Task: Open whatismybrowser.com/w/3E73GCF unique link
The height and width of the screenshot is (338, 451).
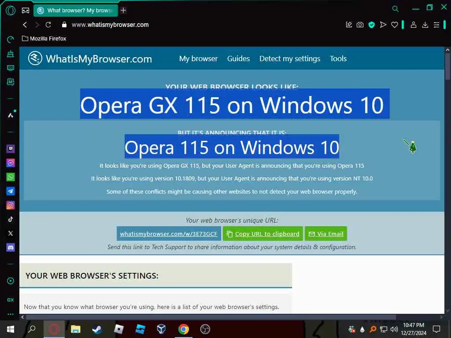Action: click(x=169, y=234)
